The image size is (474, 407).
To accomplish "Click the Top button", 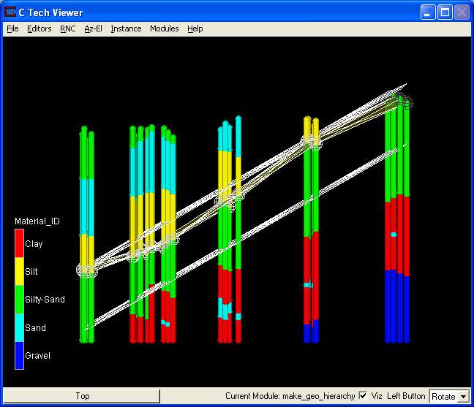I will 82,396.
